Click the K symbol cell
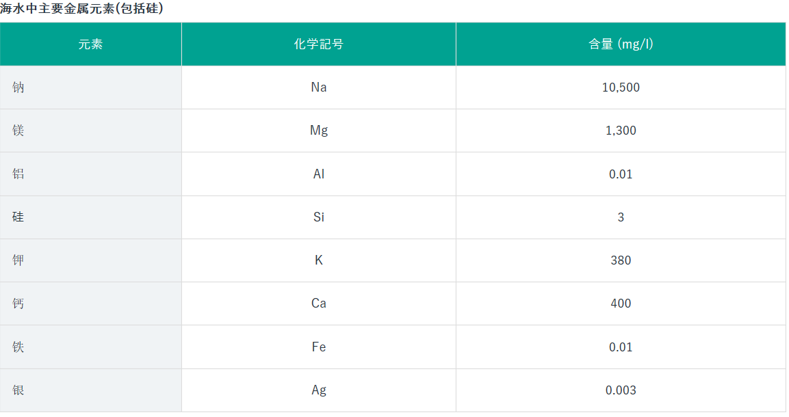 [x=318, y=260]
